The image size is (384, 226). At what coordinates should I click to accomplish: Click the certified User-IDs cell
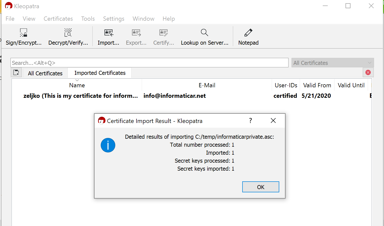285,96
